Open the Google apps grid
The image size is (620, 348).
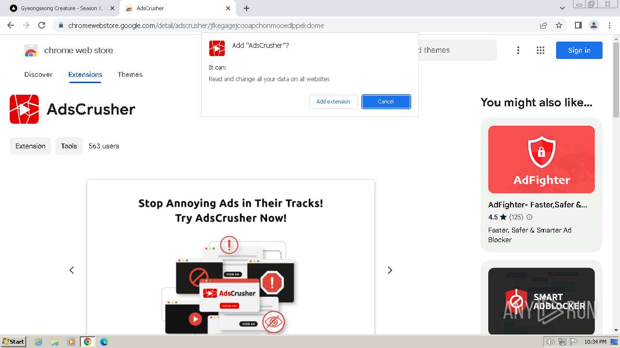pos(541,50)
